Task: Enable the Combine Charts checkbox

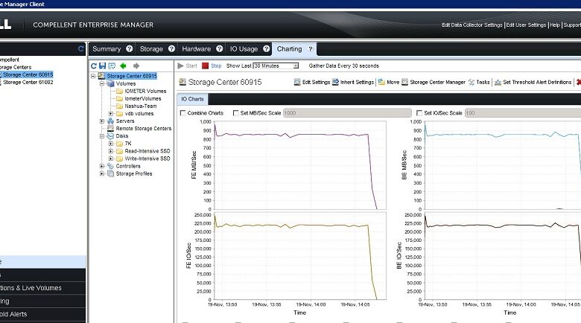Action: [182, 113]
